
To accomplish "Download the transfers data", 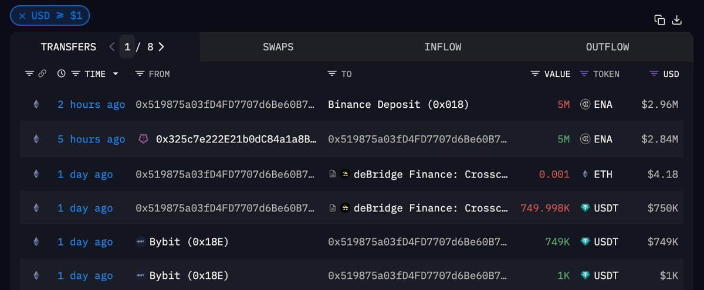I will click(x=676, y=20).
